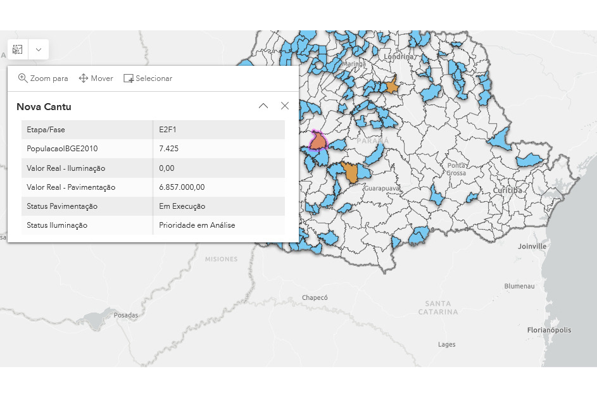Click the Nova Cantu popup title
Viewport: 597px width, 398px height.
[44, 106]
